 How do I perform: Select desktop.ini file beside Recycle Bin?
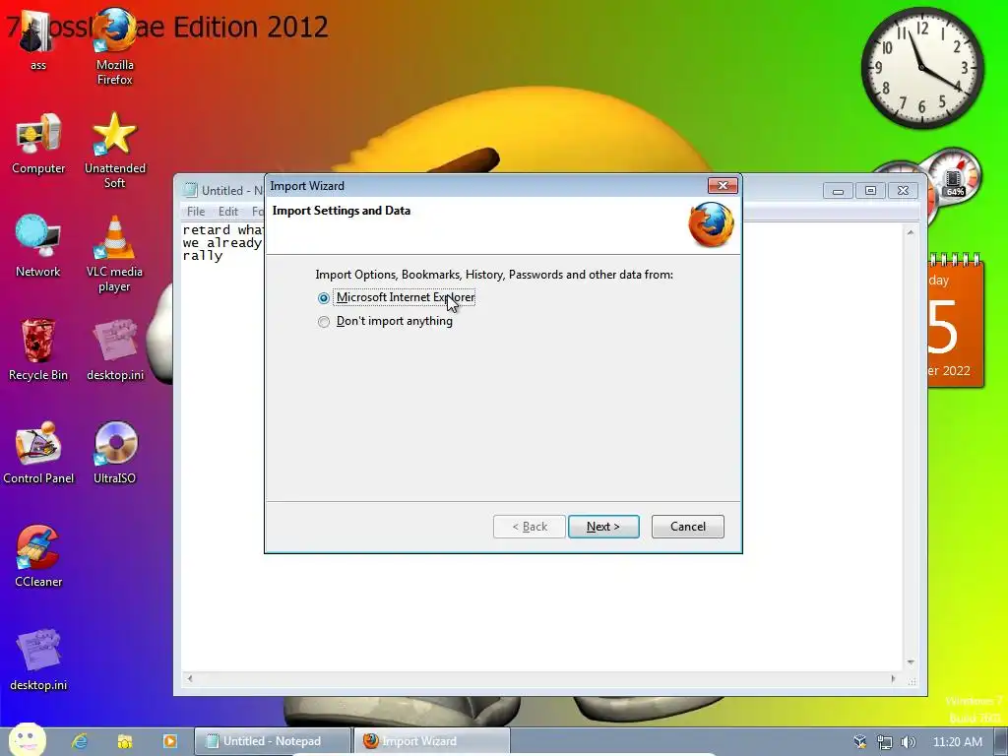point(115,349)
